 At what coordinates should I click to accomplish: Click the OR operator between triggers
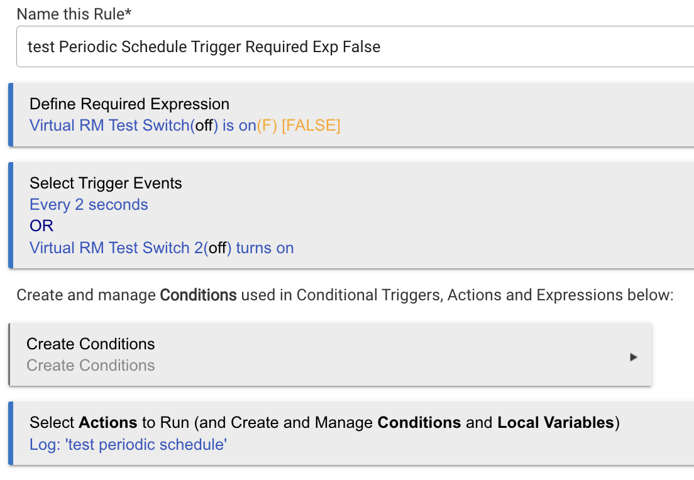coord(41,226)
